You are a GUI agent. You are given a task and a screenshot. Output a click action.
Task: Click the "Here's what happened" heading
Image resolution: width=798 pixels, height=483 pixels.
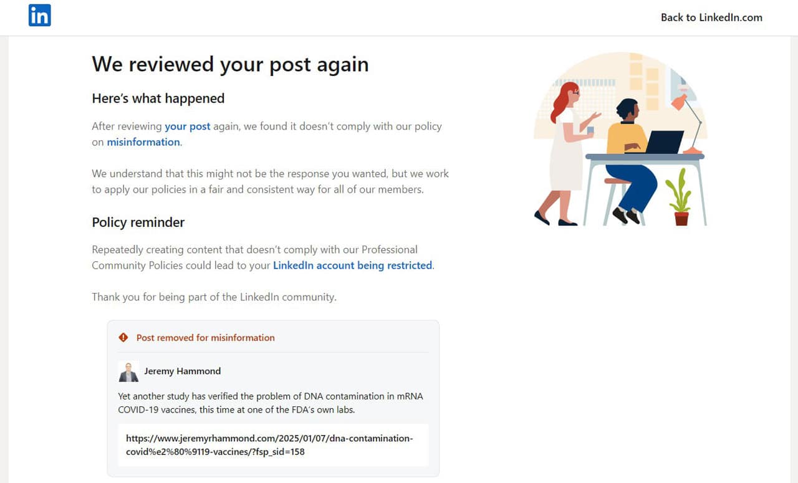(158, 98)
